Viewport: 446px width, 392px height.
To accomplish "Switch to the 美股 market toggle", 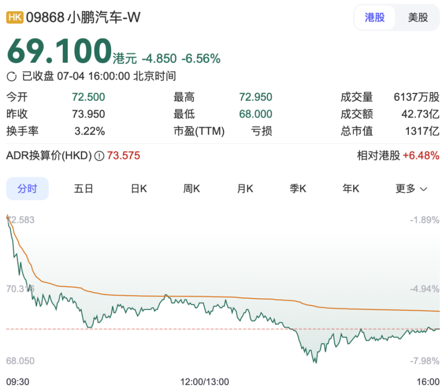I will click(418, 17).
